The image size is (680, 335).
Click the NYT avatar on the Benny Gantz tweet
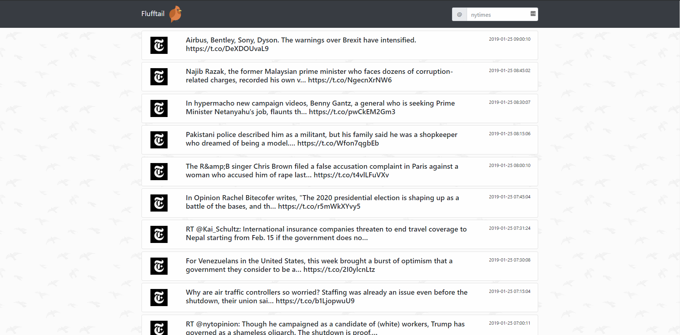point(159,108)
